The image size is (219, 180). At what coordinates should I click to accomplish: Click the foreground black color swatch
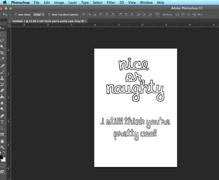[1, 157]
